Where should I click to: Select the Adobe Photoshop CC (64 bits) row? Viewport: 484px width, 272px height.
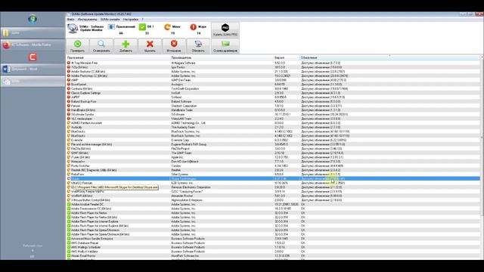coord(273,76)
